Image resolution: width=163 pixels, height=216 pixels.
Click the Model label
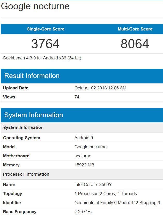pos(9,147)
